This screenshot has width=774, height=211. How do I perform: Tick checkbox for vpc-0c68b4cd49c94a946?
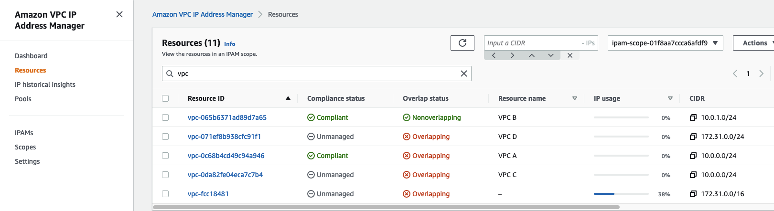pyautogui.click(x=165, y=156)
